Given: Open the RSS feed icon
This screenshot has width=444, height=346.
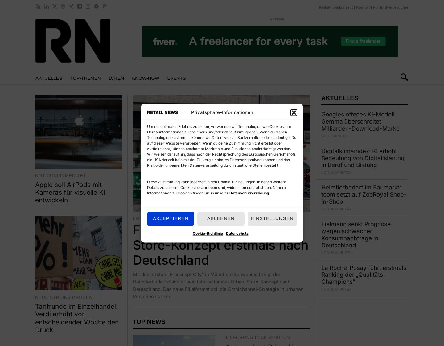Looking at the screenshot, I should [x=38, y=6].
